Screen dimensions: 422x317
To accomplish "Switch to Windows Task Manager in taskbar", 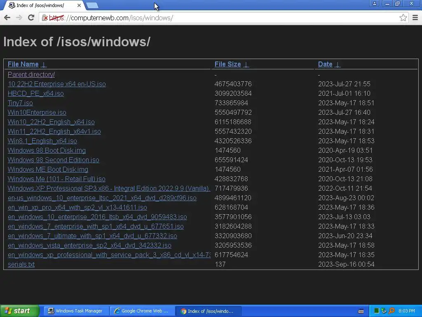I will [76, 311].
